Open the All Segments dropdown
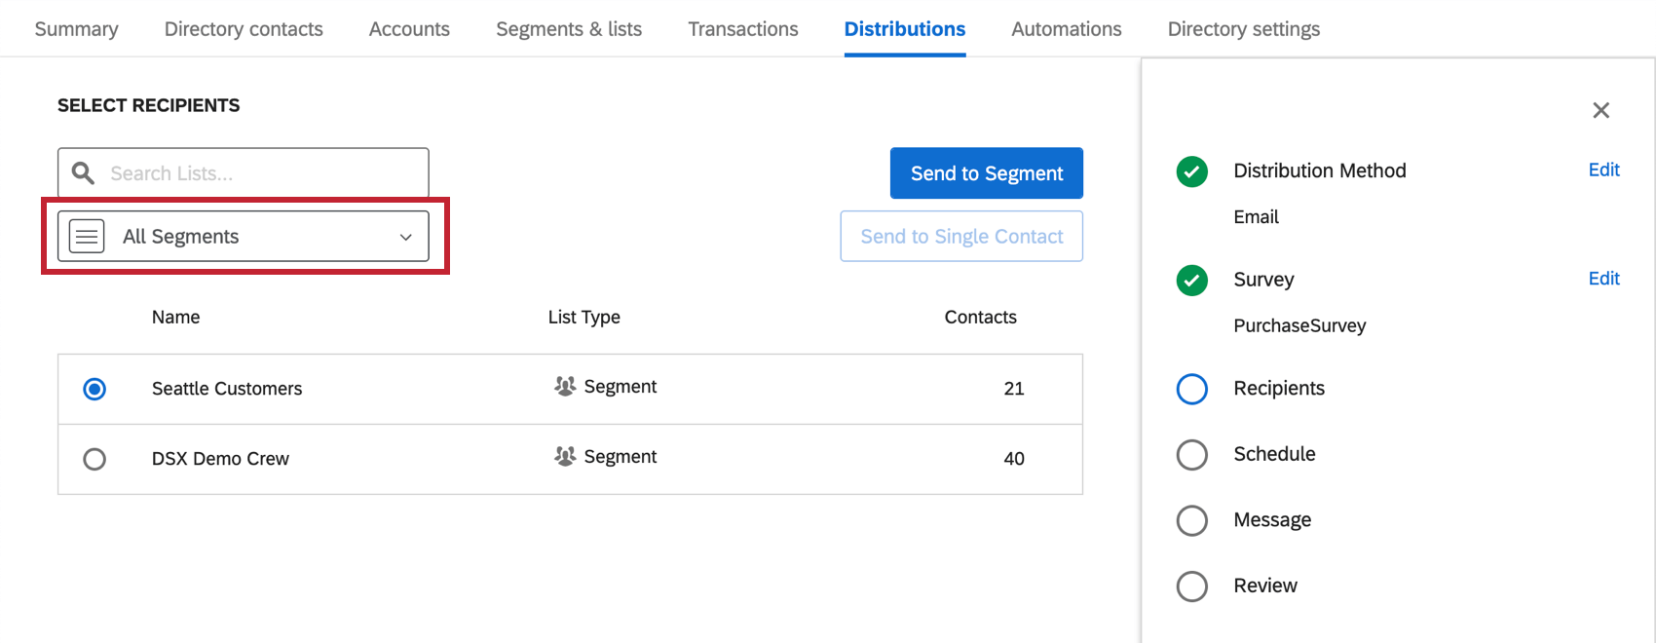The height and width of the screenshot is (643, 1656). [244, 237]
